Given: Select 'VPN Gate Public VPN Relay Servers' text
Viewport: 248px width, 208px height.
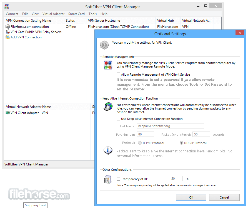Looking at the screenshot, I should coord(36,32).
